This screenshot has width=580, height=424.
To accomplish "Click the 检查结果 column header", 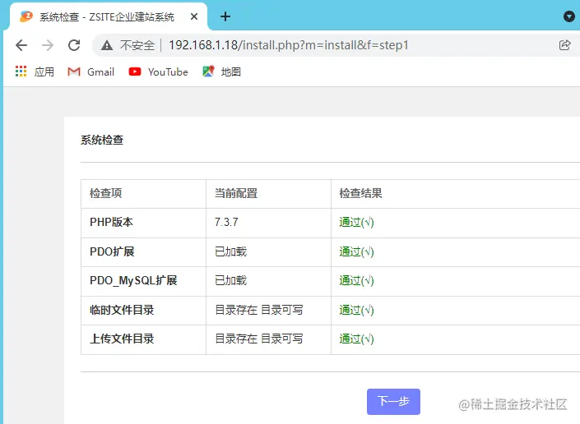I will 360,193.
